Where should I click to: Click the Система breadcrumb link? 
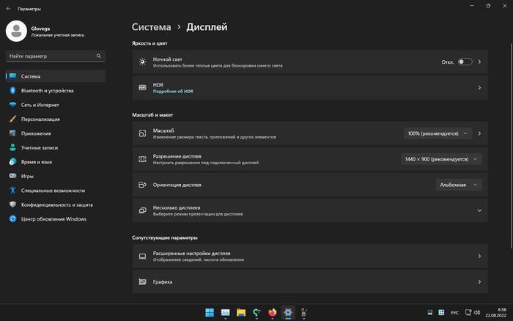pyautogui.click(x=152, y=27)
